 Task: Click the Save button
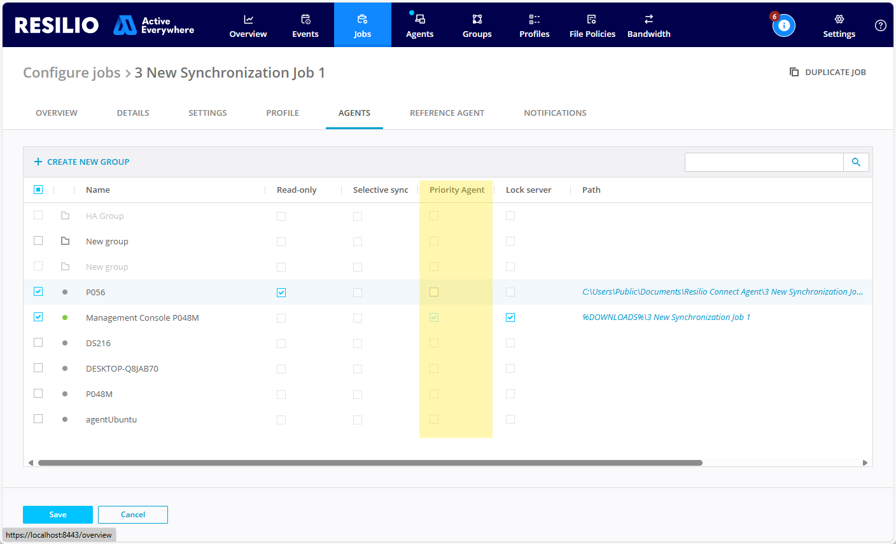(x=58, y=515)
